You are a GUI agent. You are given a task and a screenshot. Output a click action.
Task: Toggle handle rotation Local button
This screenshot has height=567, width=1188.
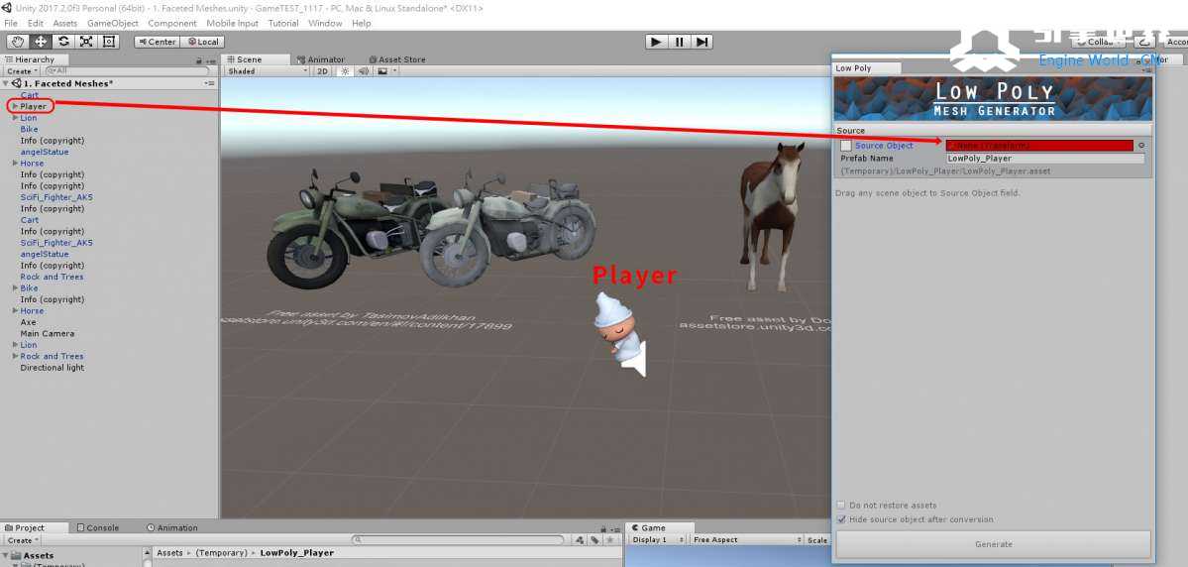[202, 42]
